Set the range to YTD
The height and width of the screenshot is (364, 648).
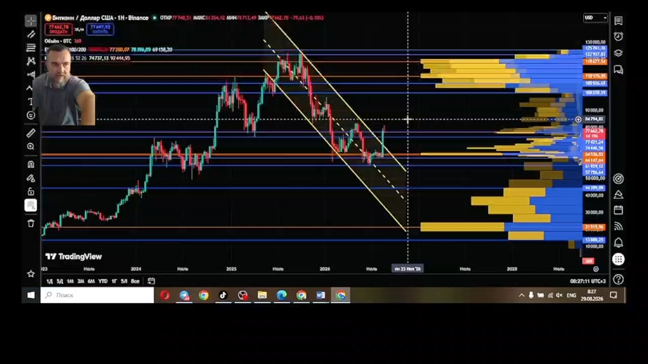coord(103,281)
